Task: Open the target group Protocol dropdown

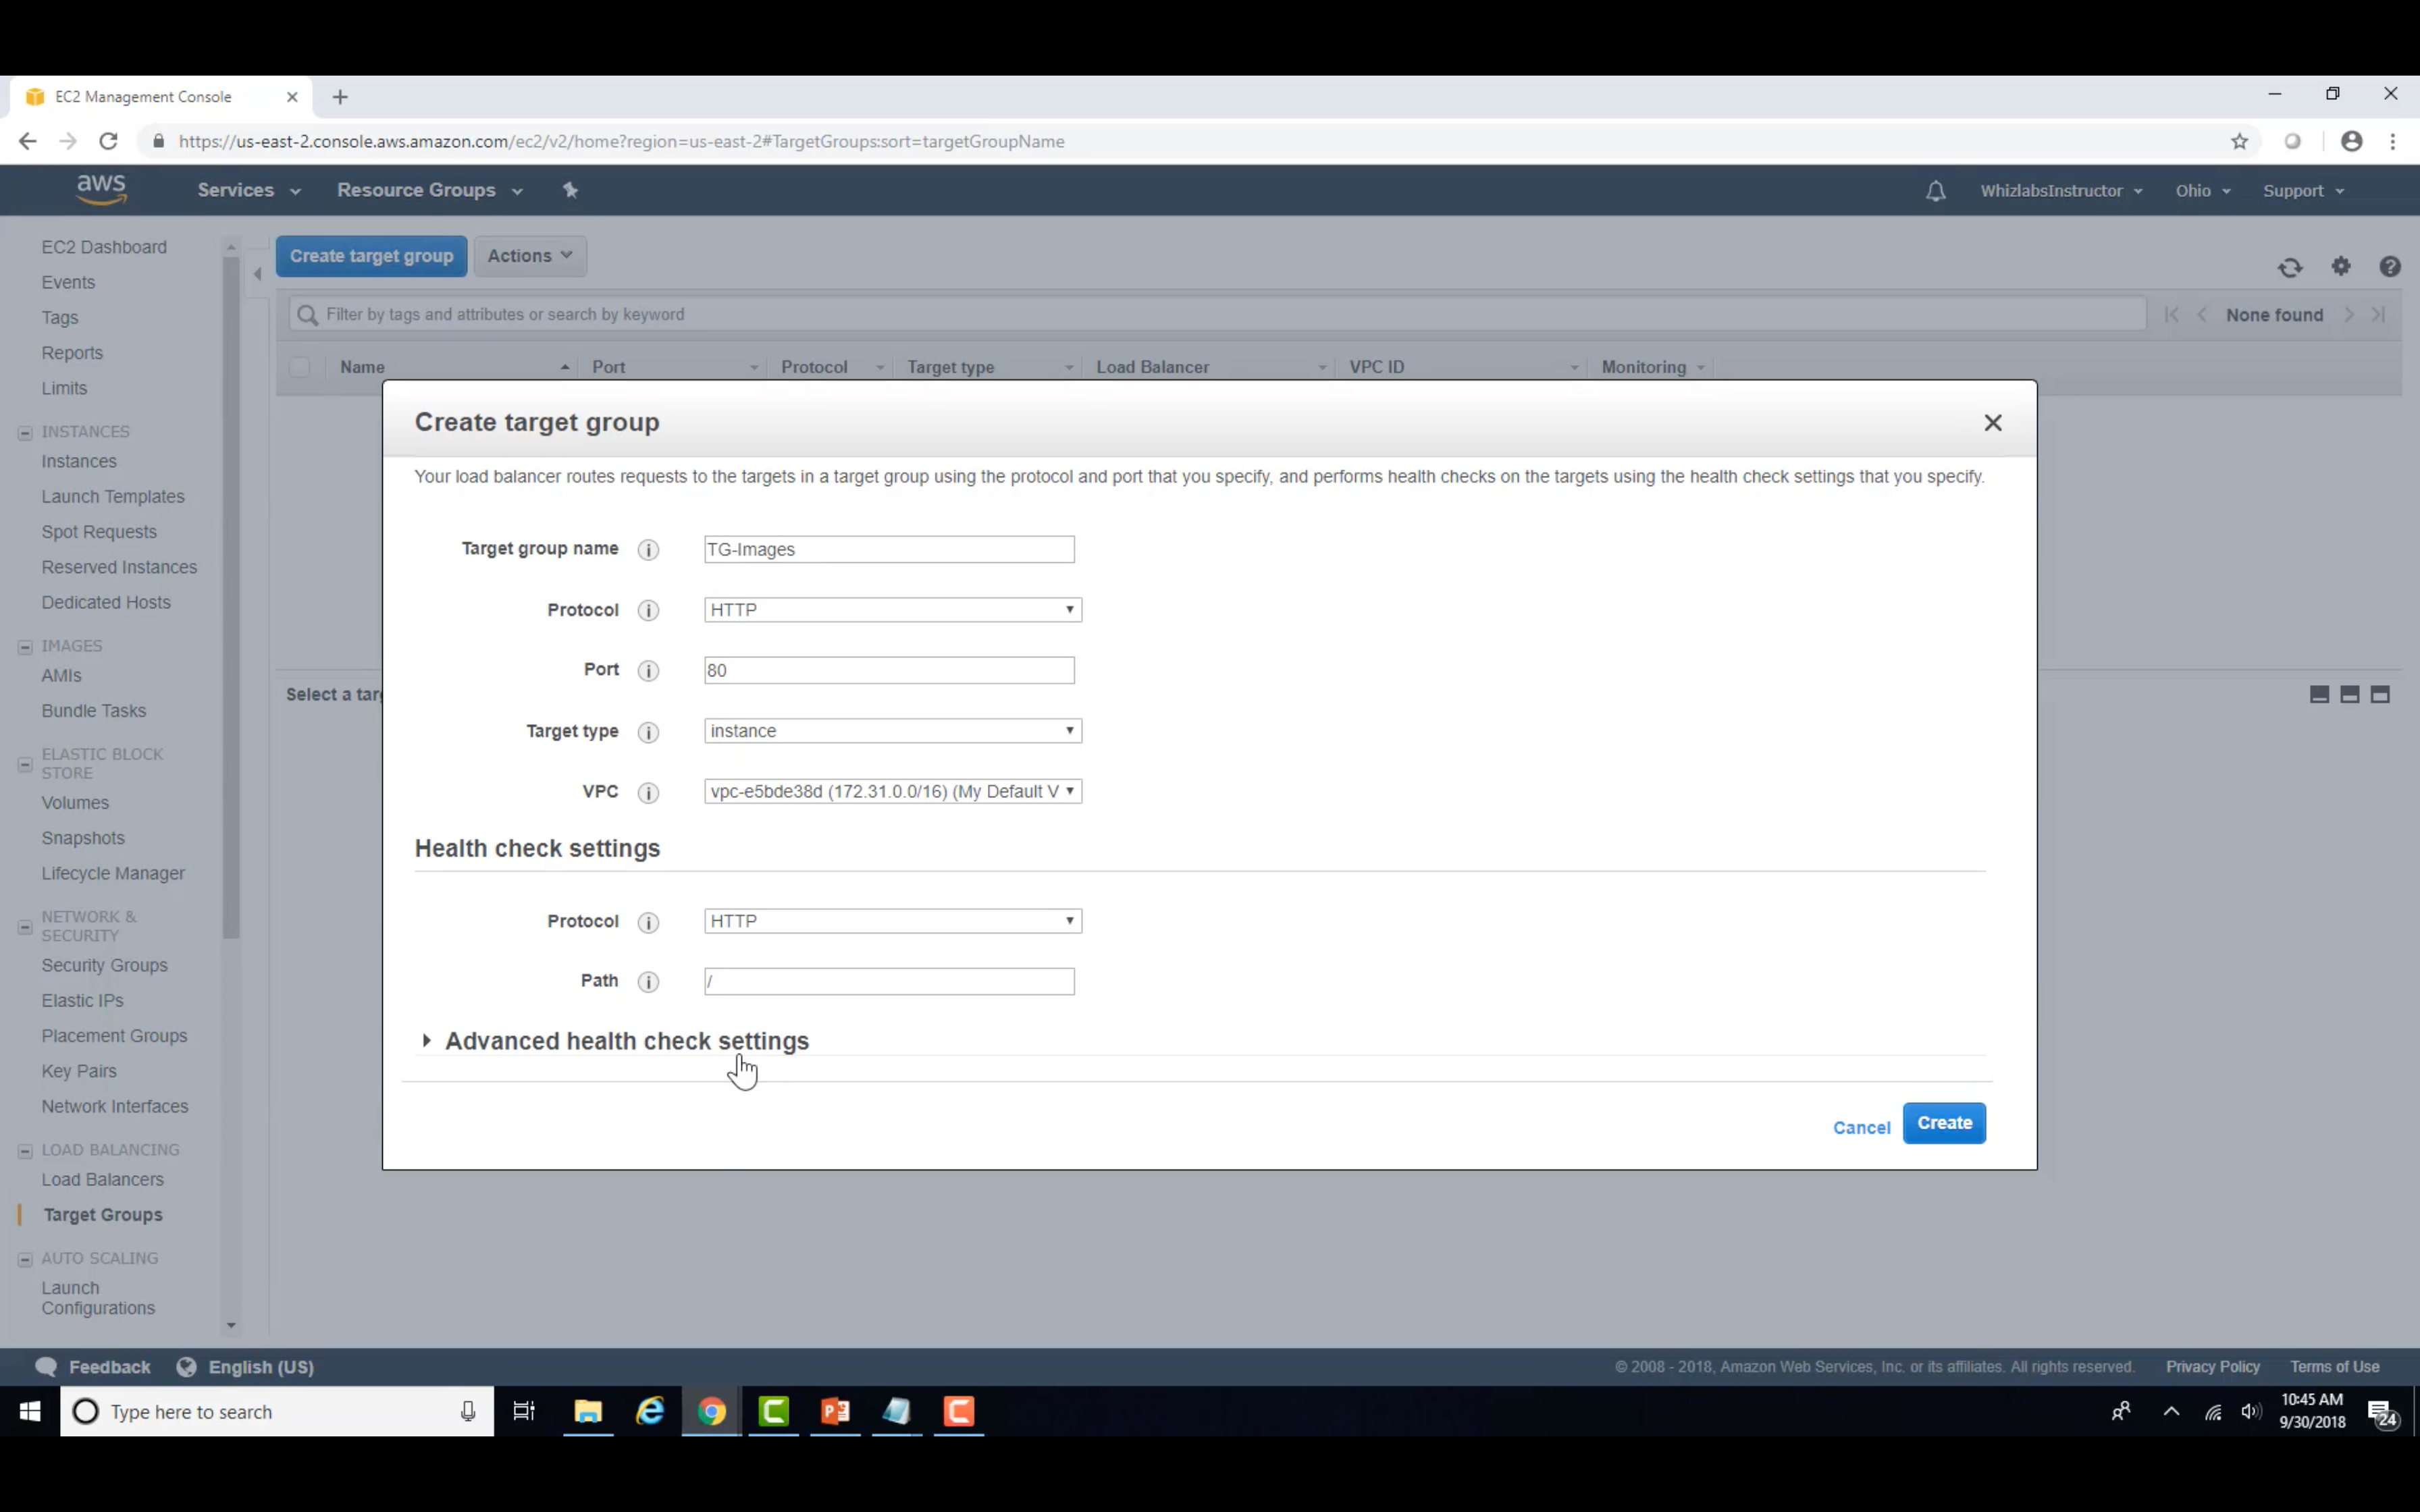Action: (892, 610)
